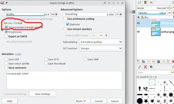174x104 pixels.
Task: Click the Export button
Action: [115, 101]
